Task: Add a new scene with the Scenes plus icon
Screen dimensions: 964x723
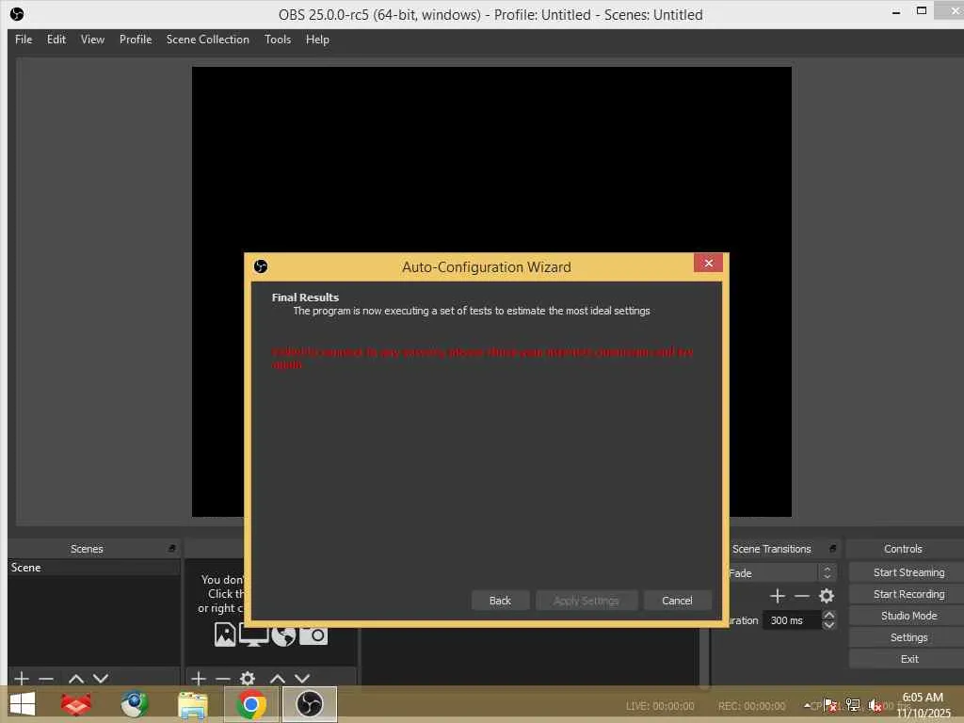Action: pos(22,678)
